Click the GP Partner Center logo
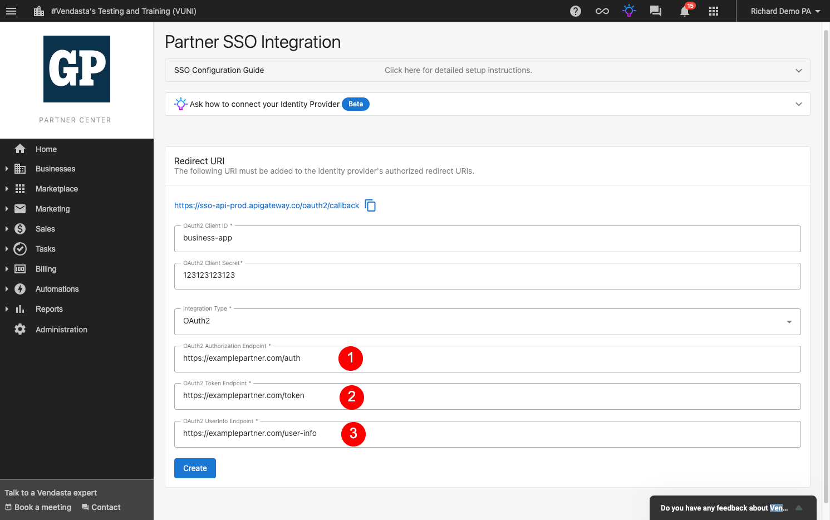The image size is (830, 520). click(77, 69)
